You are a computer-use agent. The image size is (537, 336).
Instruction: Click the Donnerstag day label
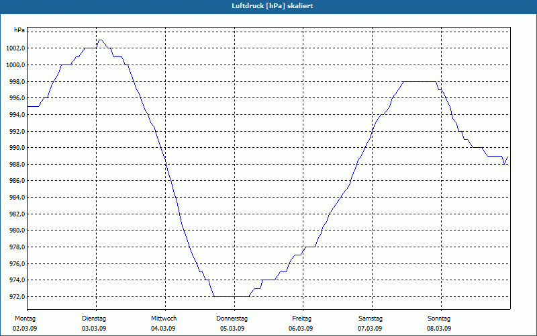point(232,319)
